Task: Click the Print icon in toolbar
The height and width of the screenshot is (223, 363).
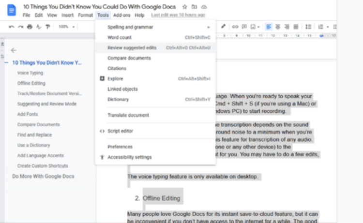Action: (30, 27)
